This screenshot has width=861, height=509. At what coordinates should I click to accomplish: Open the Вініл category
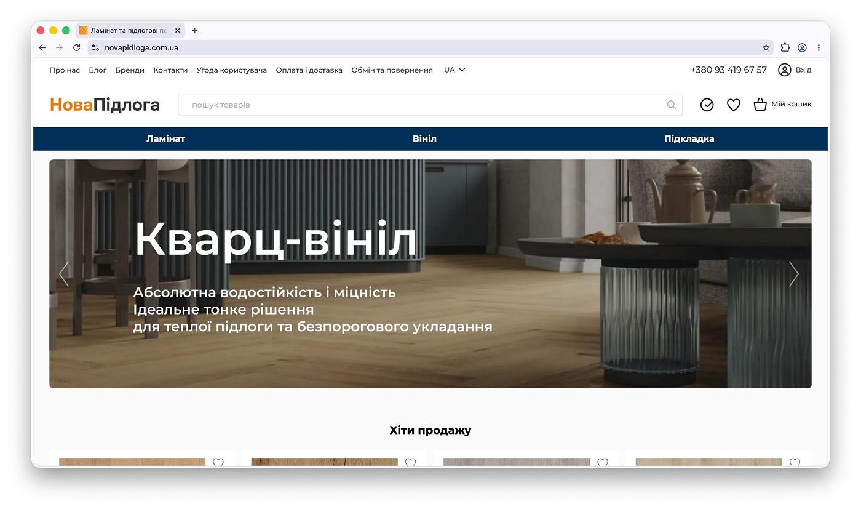[x=424, y=138]
